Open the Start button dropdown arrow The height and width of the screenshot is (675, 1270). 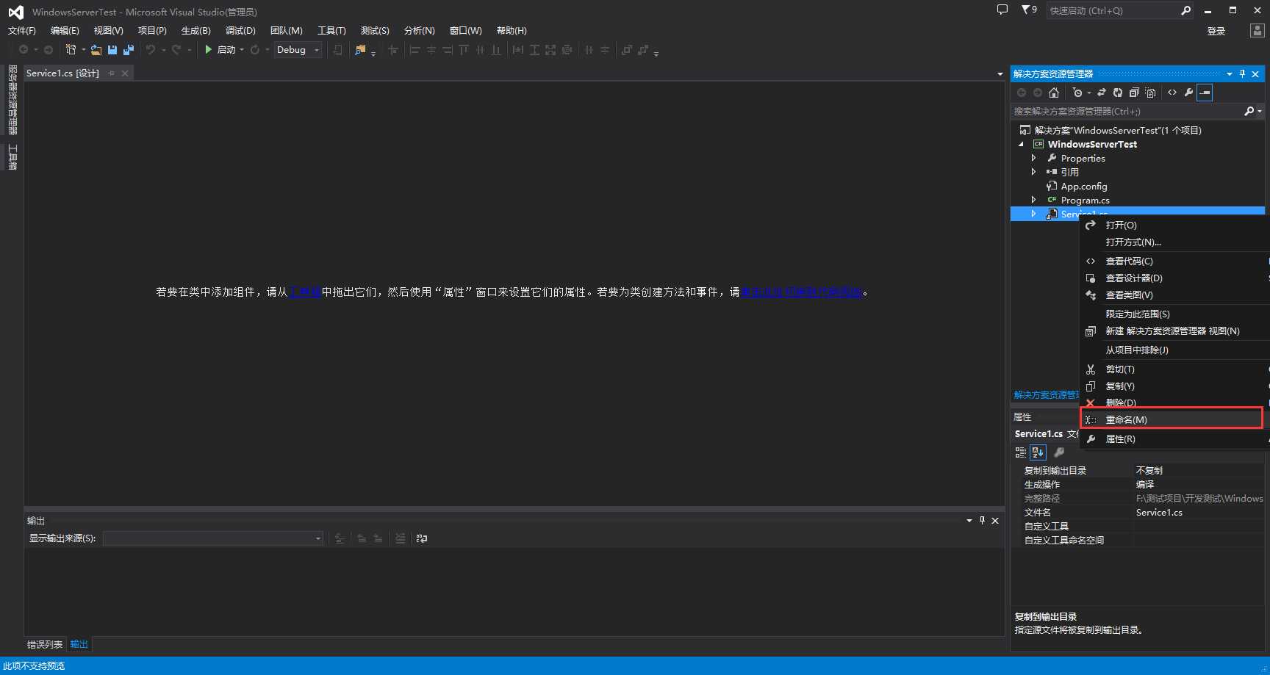[x=242, y=50]
